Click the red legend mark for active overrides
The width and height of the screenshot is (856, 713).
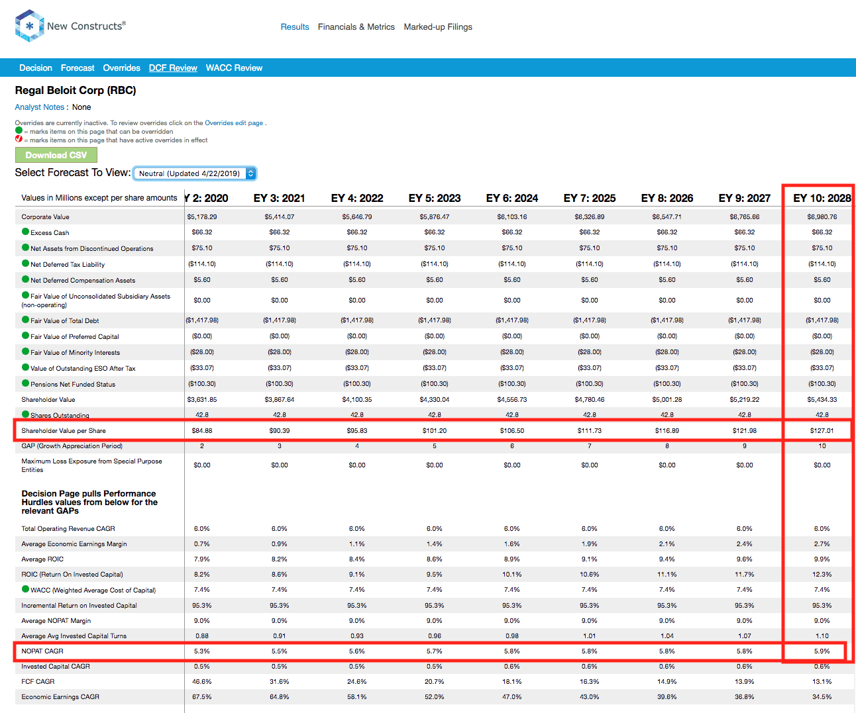[x=19, y=139]
